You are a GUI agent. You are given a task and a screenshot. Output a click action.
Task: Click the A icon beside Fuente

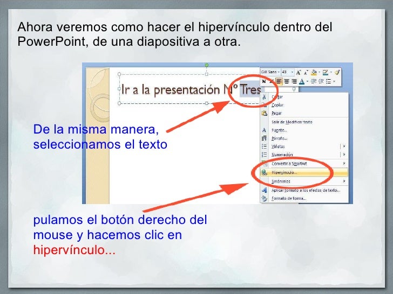click(x=264, y=130)
